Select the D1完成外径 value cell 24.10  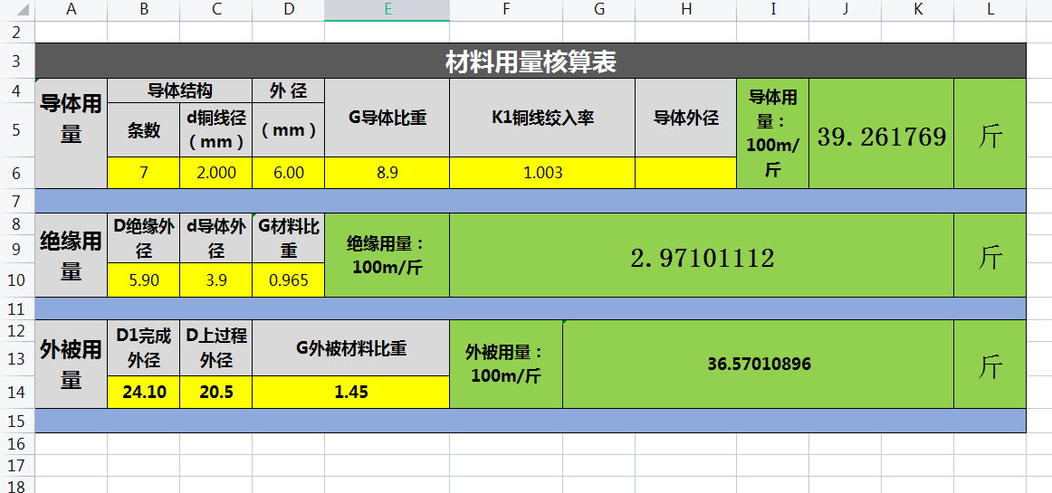(x=143, y=393)
